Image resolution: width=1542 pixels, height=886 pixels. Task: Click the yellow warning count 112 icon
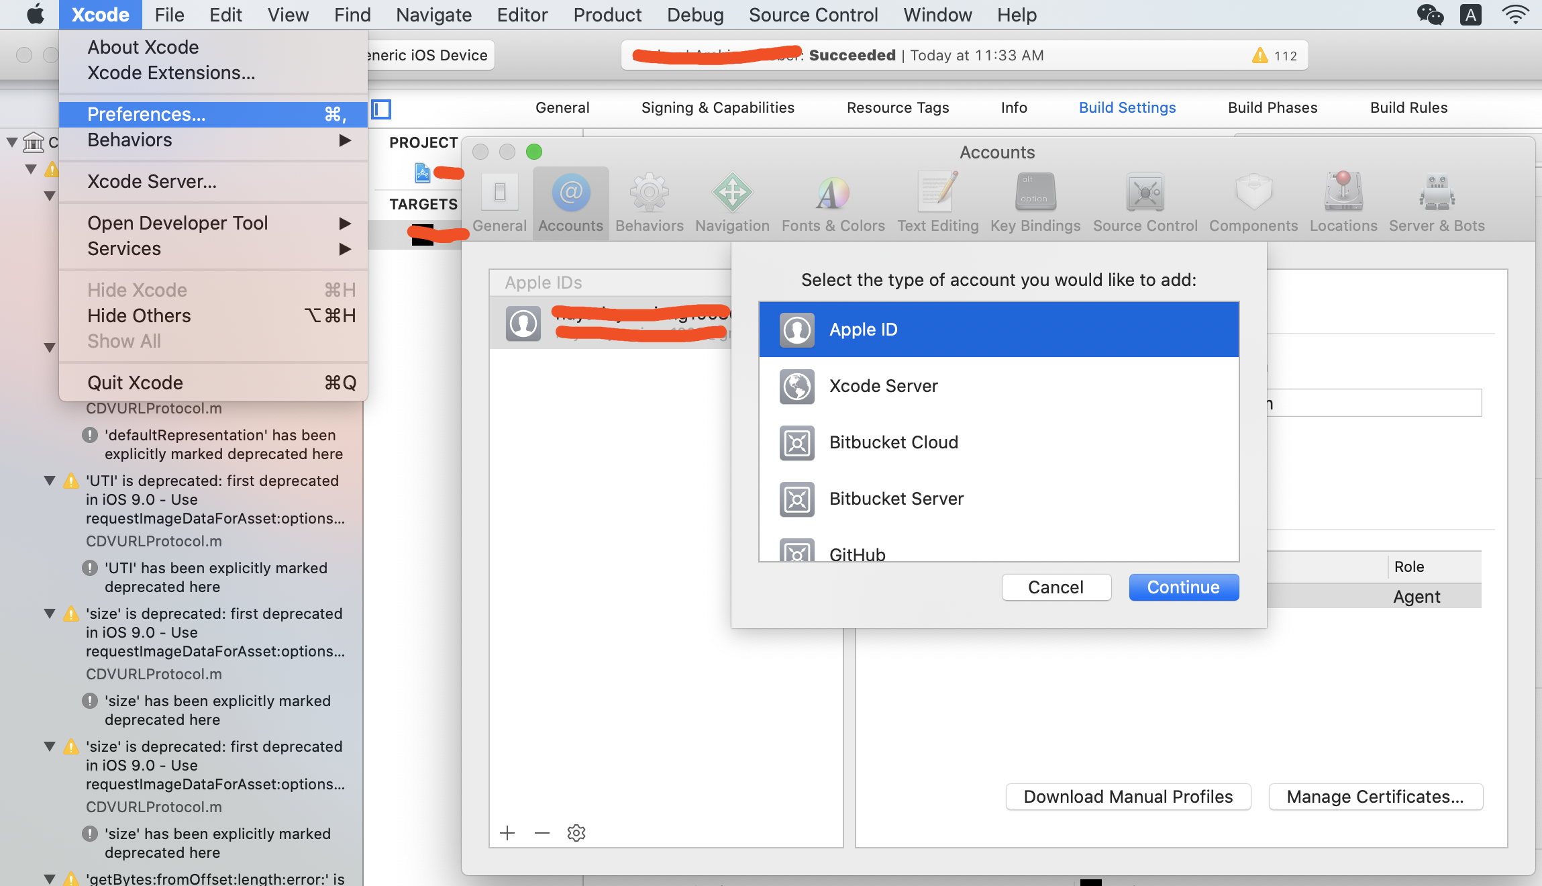(x=1260, y=55)
